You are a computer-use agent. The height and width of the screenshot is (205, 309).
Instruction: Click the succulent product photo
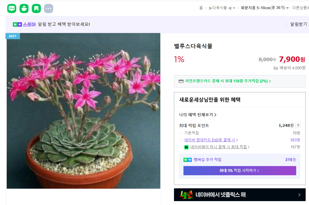[84, 111]
